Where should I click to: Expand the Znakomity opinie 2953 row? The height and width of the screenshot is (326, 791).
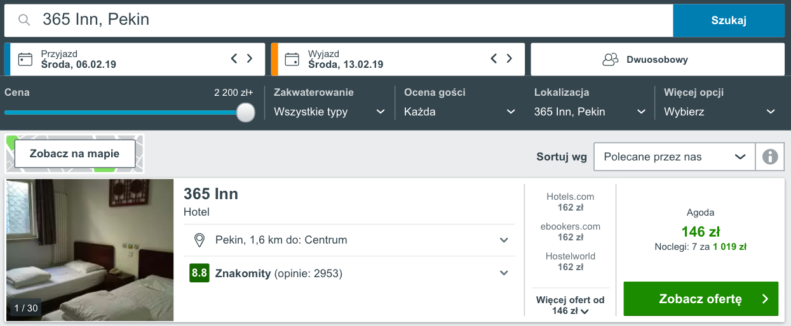[349, 273]
